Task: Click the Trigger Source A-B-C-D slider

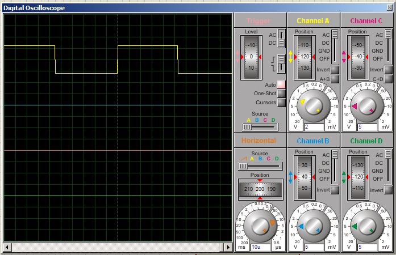Action: [x=260, y=127]
